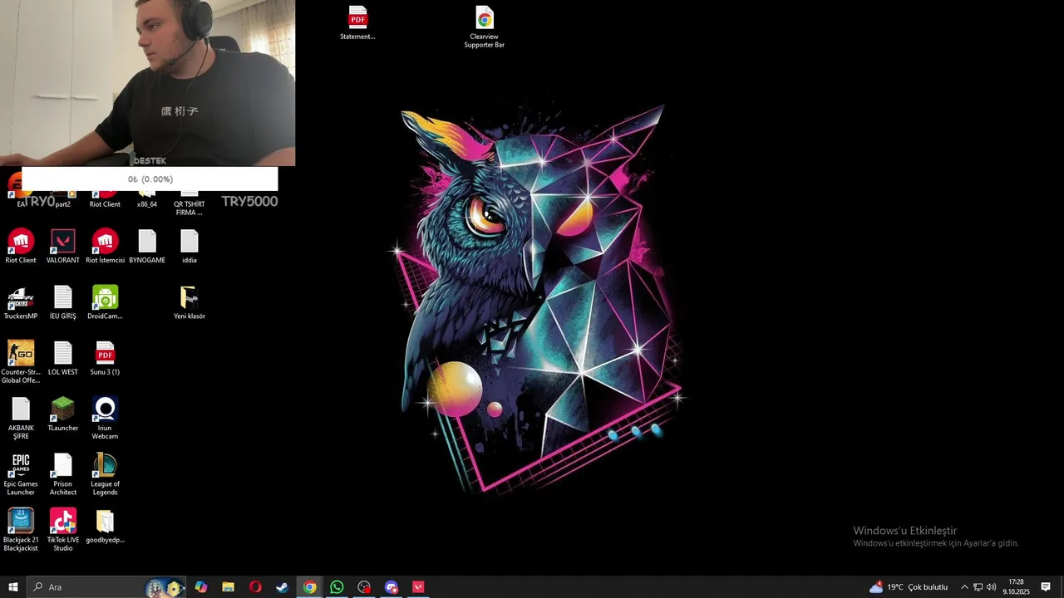Select the BYNOGAME file on desktop

[147, 247]
